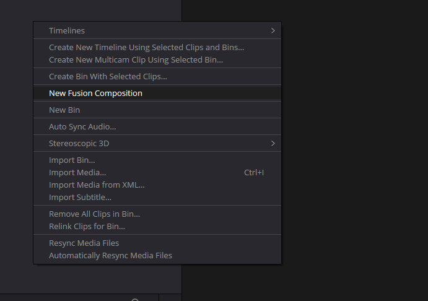This screenshot has height=301, width=428.
Task: Choose Auto Sync Audio option
Action: pyautogui.click(x=82, y=127)
